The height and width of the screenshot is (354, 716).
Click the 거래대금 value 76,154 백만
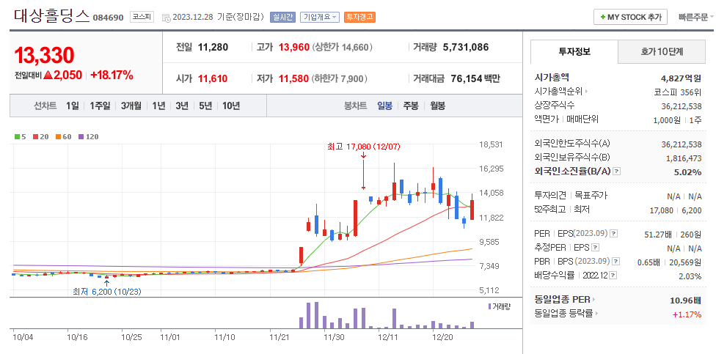click(475, 79)
